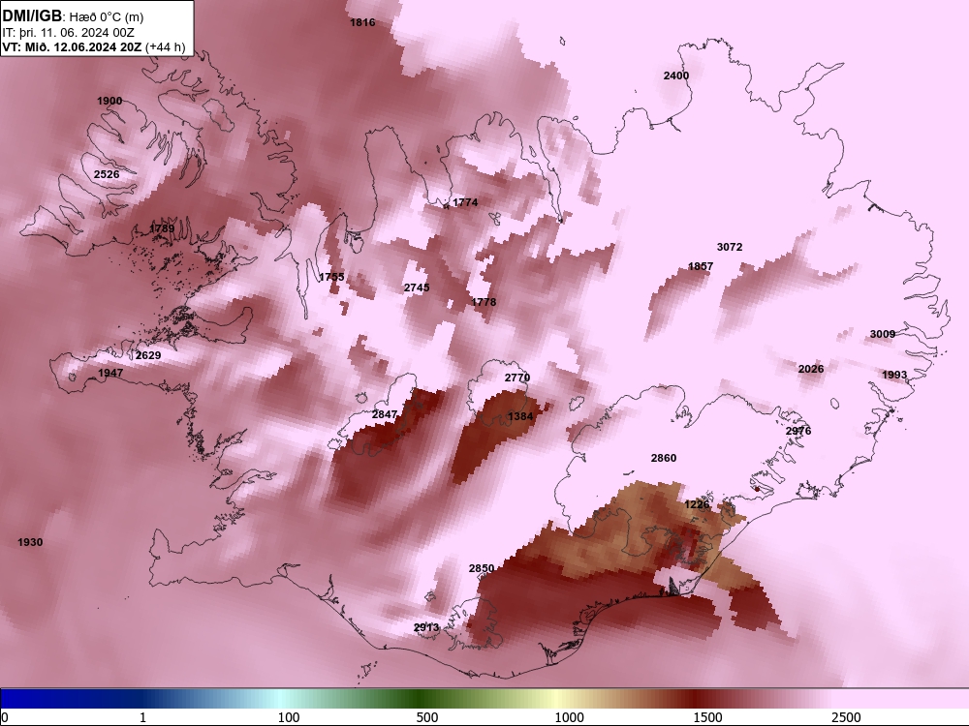Click the 2847 value on Langjökull
The image size is (969, 726).
(x=385, y=415)
